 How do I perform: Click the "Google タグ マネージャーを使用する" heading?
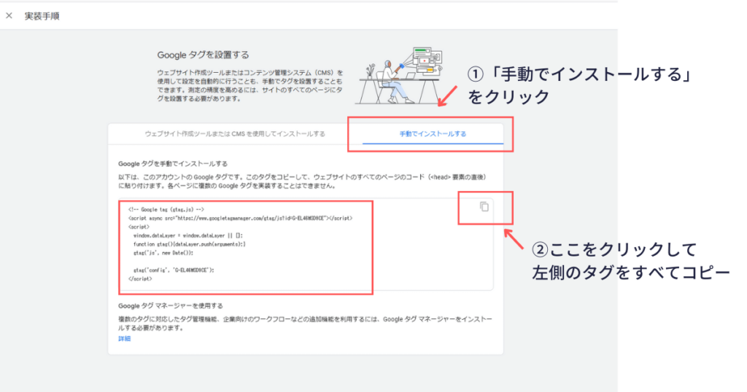point(171,306)
